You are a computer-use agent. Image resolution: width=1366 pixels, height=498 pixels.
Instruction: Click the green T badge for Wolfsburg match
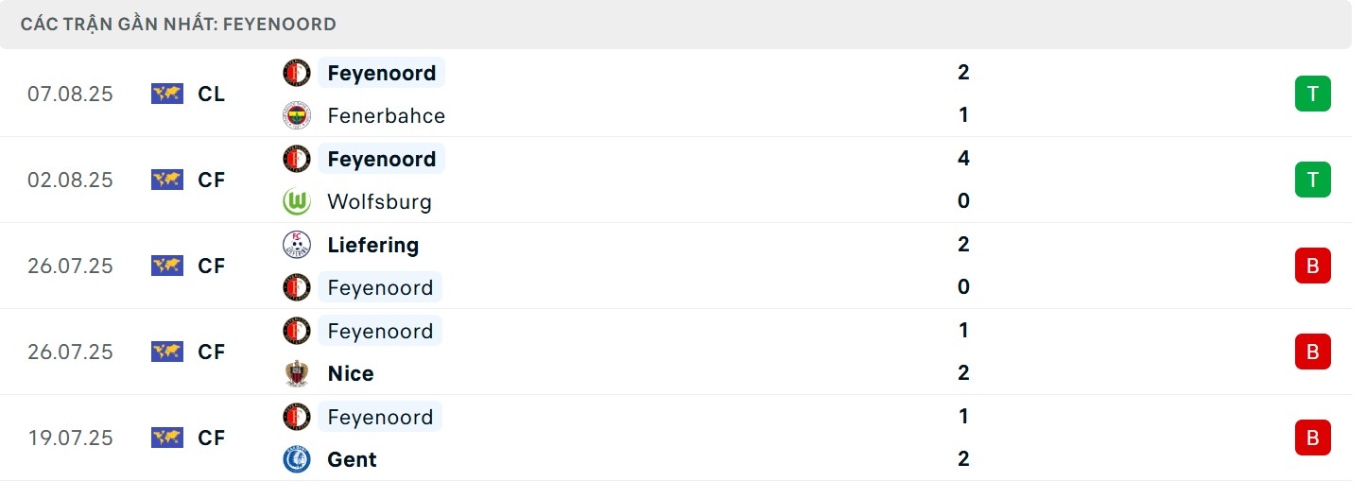pos(1312,180)
